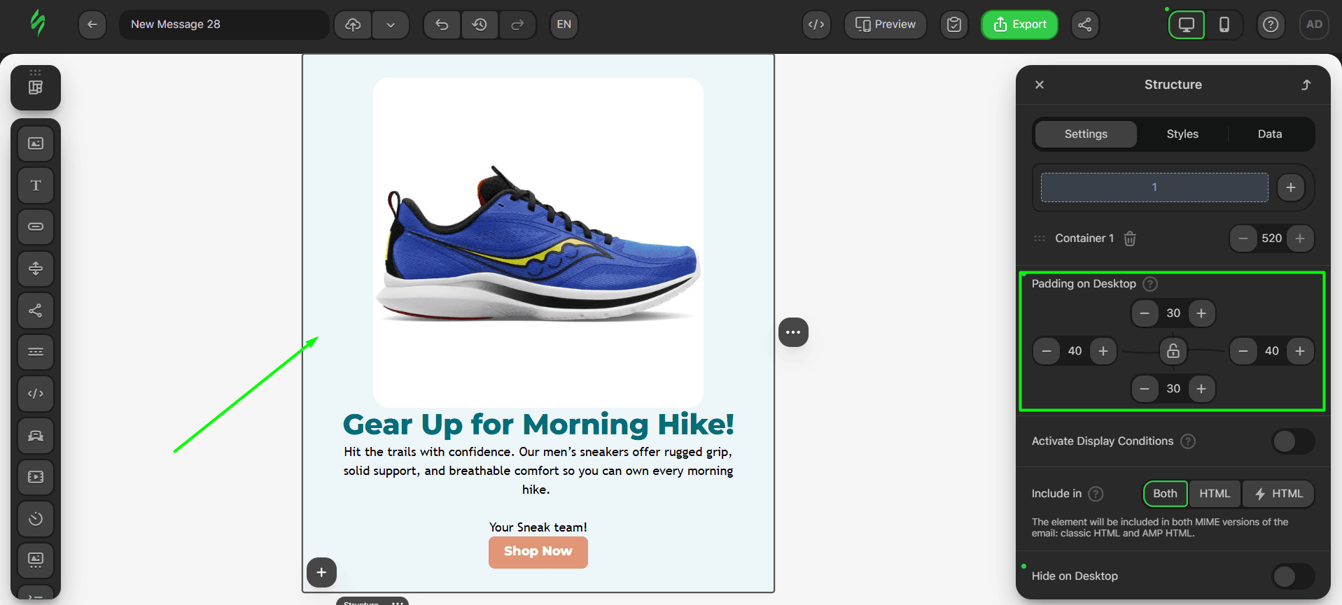The image size is (1342, 605).
Task: Open the three-dot structure options menu
Action: [793, 332]
